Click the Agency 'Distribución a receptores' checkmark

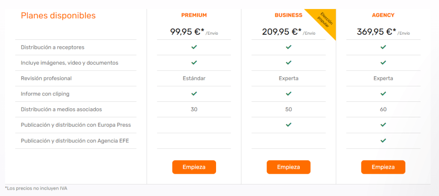tap(383, 47)
